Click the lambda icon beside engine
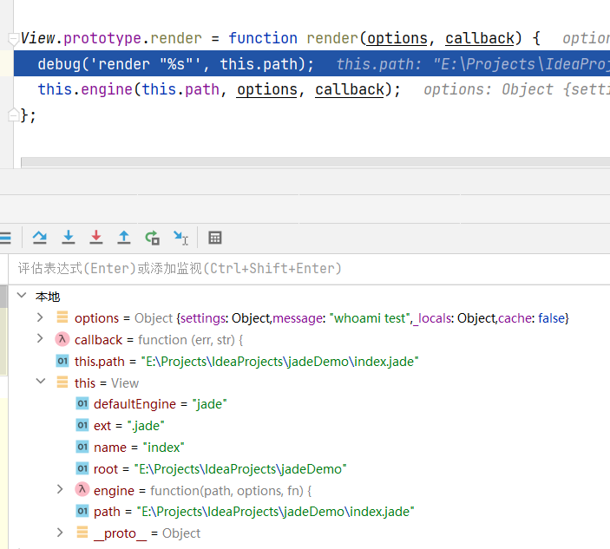The height and width of the screenshot is (549, 610). 82,489
